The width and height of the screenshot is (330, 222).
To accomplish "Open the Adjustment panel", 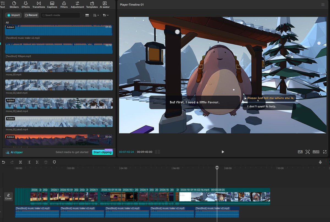I will point(77,4).
